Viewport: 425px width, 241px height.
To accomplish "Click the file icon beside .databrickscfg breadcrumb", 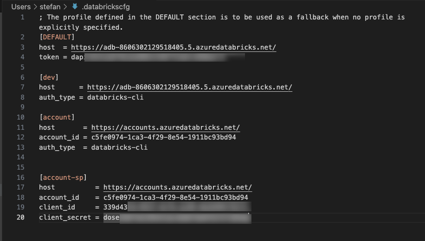I will click(75, 7).
